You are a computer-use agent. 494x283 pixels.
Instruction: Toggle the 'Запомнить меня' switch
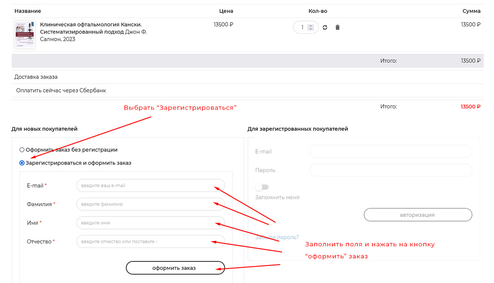point(261,187)
